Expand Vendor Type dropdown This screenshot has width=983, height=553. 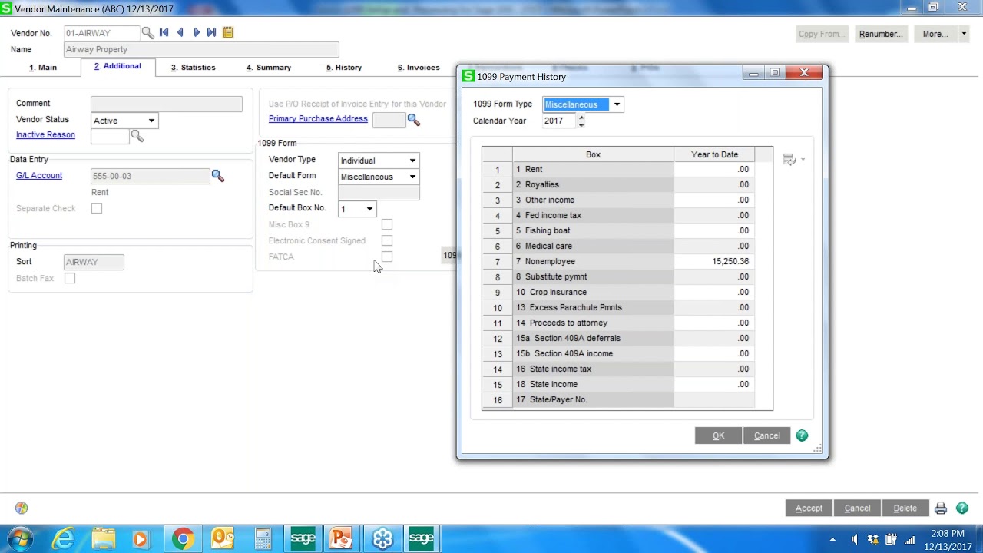tap(412, 161)
